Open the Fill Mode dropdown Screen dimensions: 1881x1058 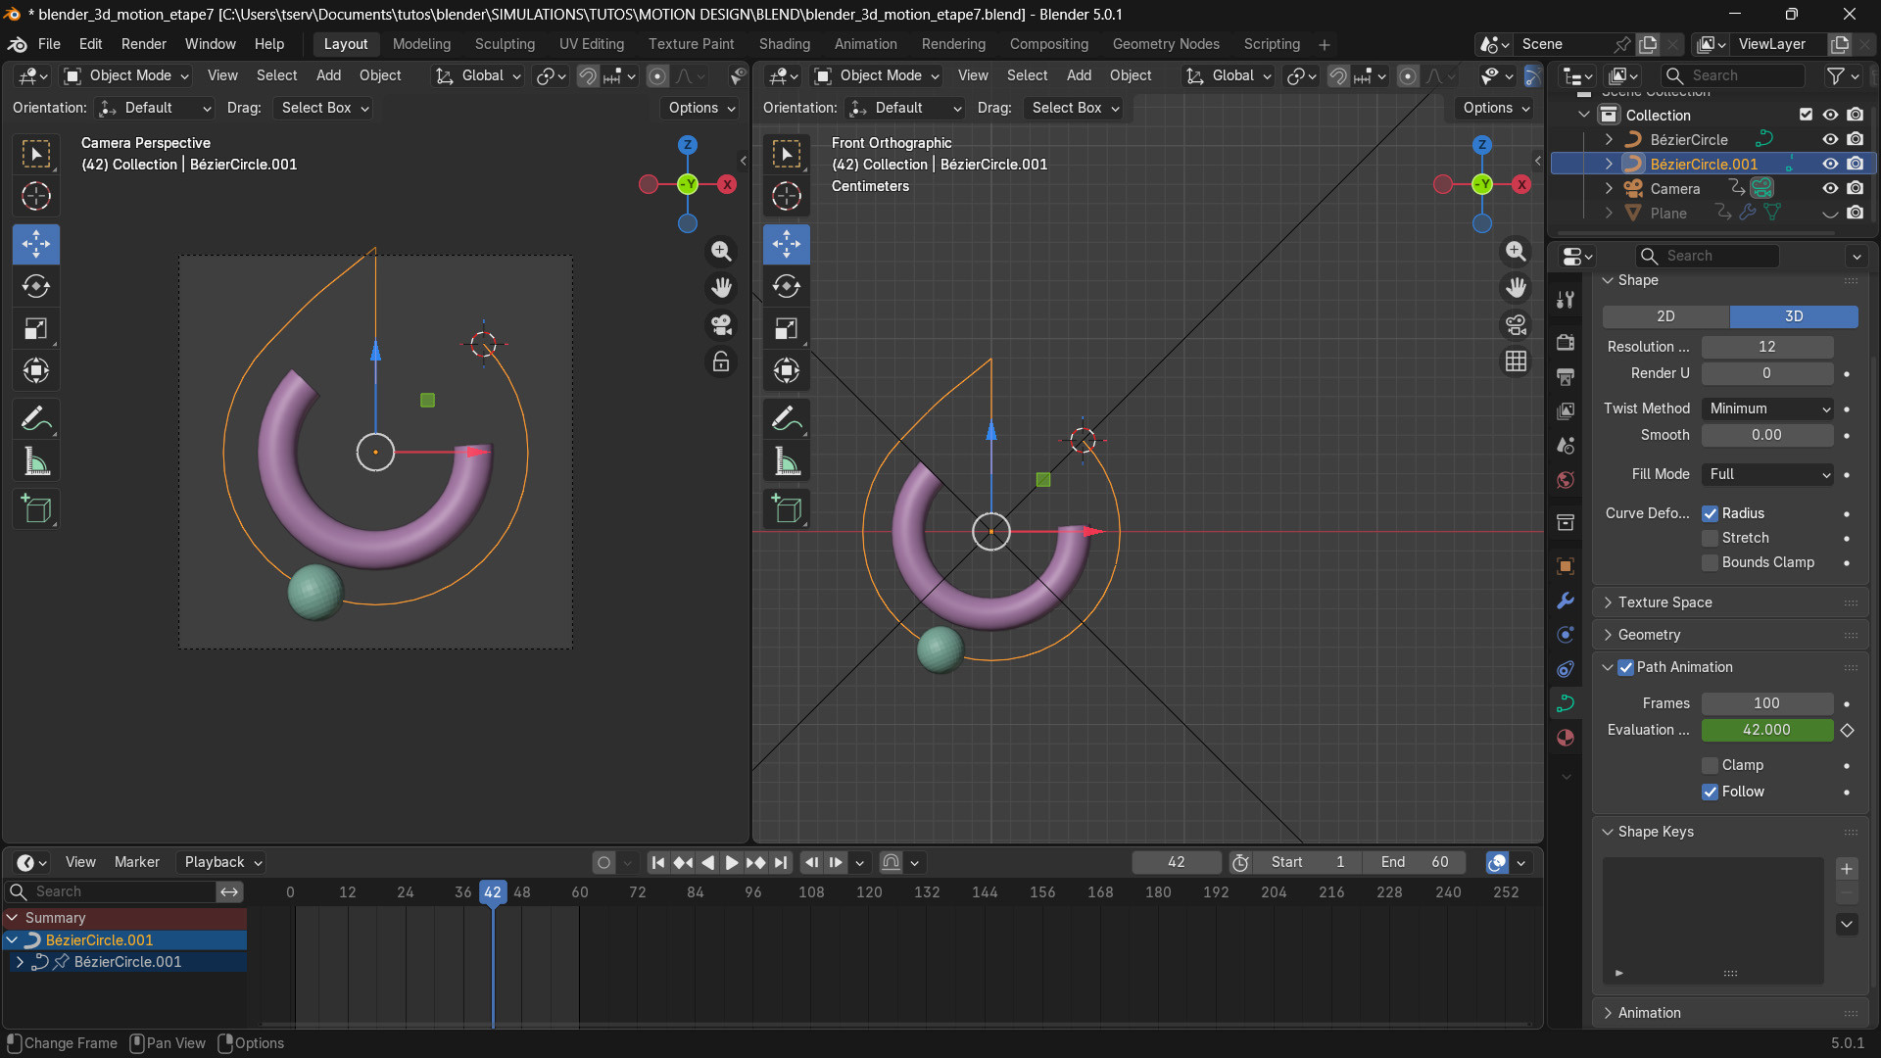point(1766,474)
